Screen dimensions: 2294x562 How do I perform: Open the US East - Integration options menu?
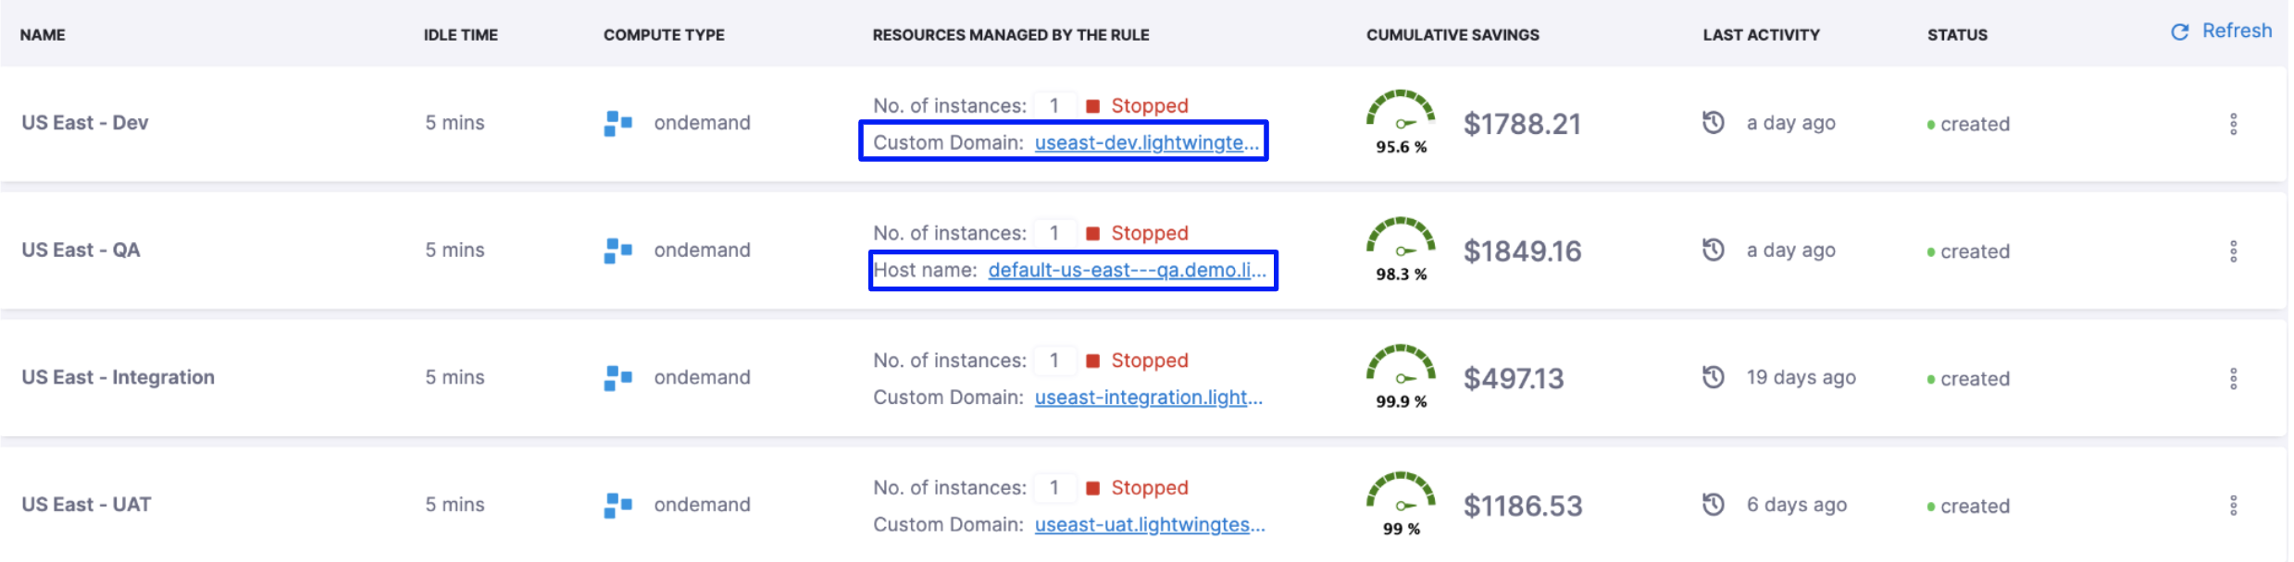(x=2233, y=378)
